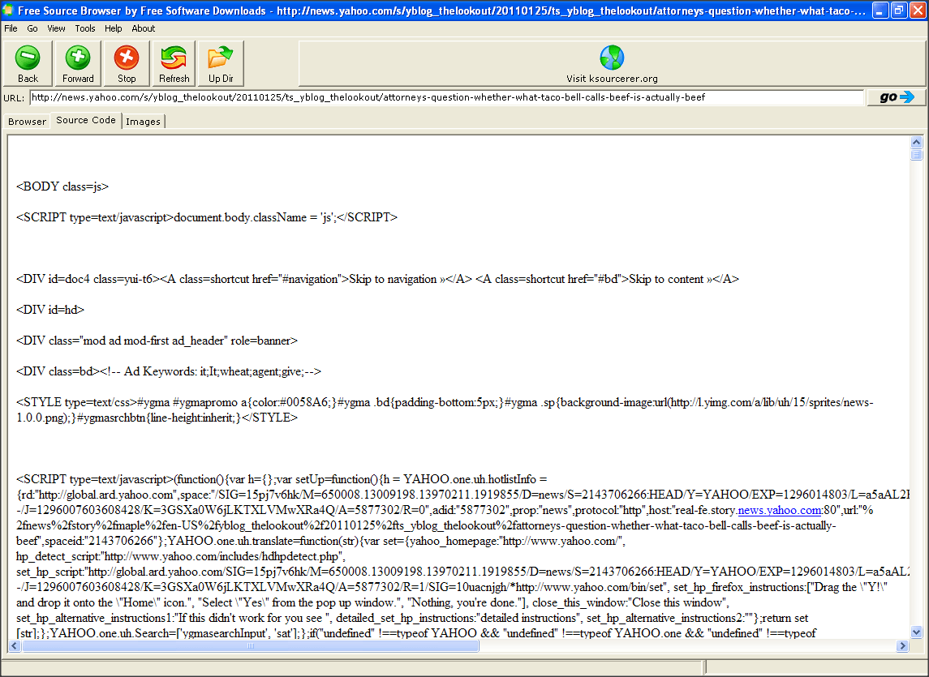This screenshot has width=929, height=677.
Task: Open the Go menu
Action: [x=32, y=28]
